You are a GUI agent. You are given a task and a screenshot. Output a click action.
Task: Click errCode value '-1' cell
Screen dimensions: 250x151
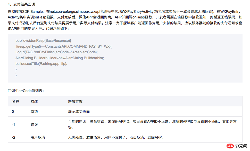[x=13, y=125]
